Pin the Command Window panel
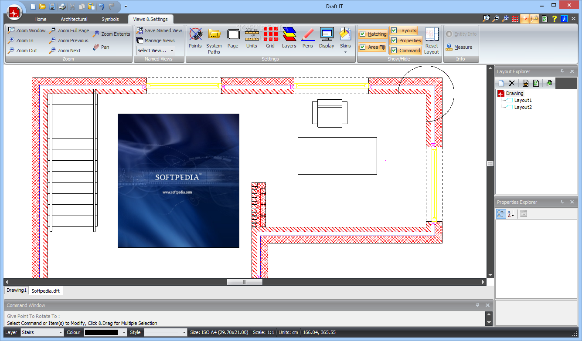Viewport: 582px width, 341px height. click(478, 305)
